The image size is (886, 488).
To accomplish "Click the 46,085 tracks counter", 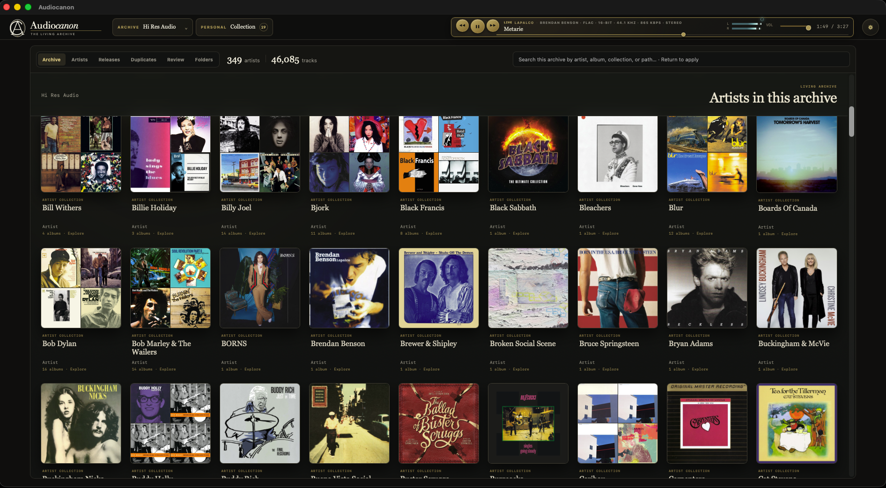I will [x=294, y=59].
